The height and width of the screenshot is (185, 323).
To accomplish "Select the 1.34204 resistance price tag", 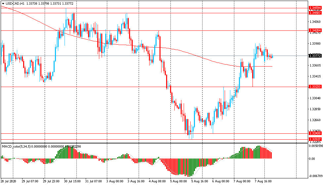I will (315, 30).
